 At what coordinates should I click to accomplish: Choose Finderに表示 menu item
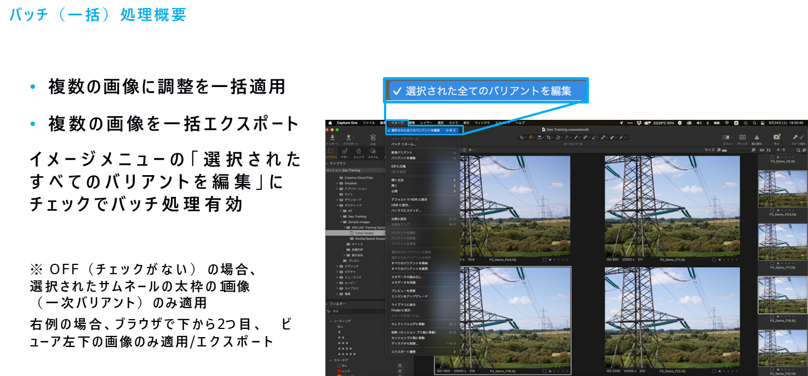(x=422, y=310)
